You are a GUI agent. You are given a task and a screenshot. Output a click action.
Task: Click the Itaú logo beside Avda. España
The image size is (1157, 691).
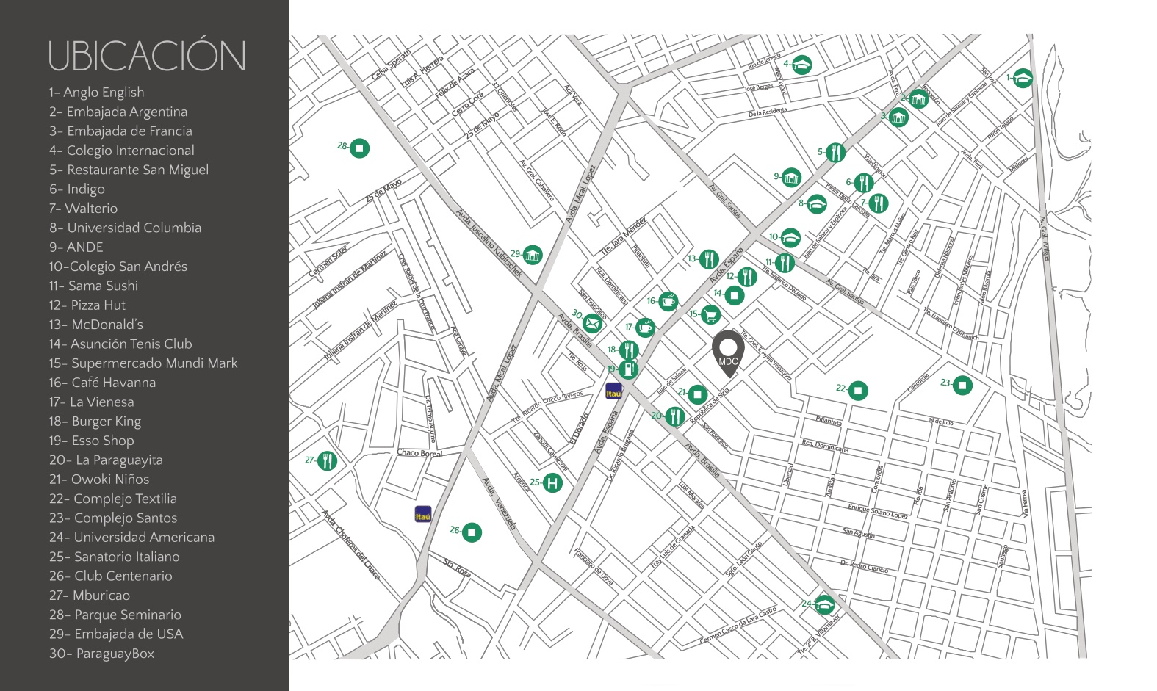click(x=613, y=391)
